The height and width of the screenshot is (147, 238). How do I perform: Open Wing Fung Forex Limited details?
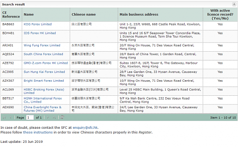[x=42, y=45]
